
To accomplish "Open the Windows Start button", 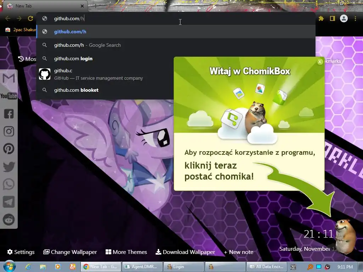I will 9,266.
